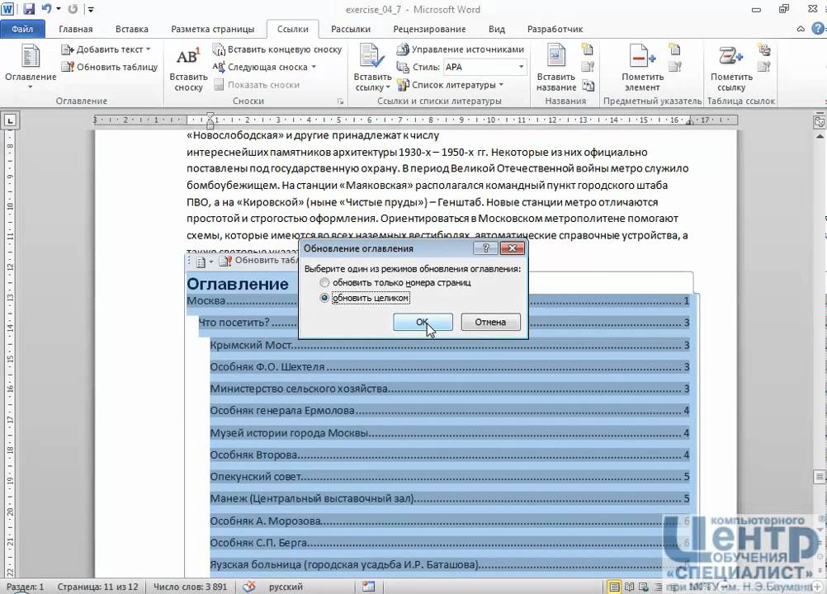Image resolution: width=827 pixels, height=594 pixels.
Task: Switch to the Разметка страницы tab
Action: pyautogui.click(x=213, y=29)
